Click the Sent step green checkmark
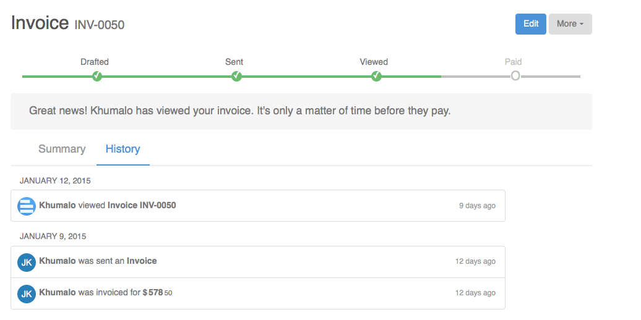Screen dimensions: 641x320 pos(237,77)
